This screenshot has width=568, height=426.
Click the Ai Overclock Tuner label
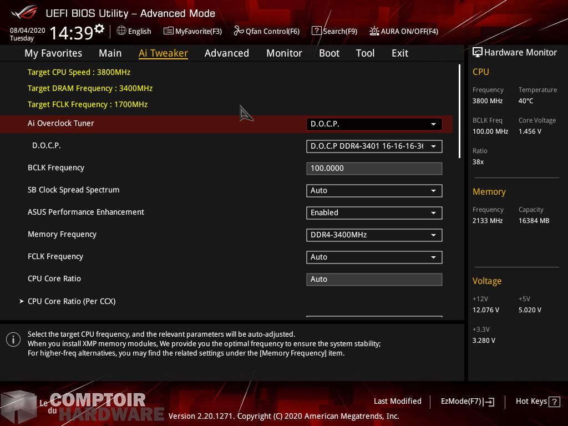tap(61, 123)
